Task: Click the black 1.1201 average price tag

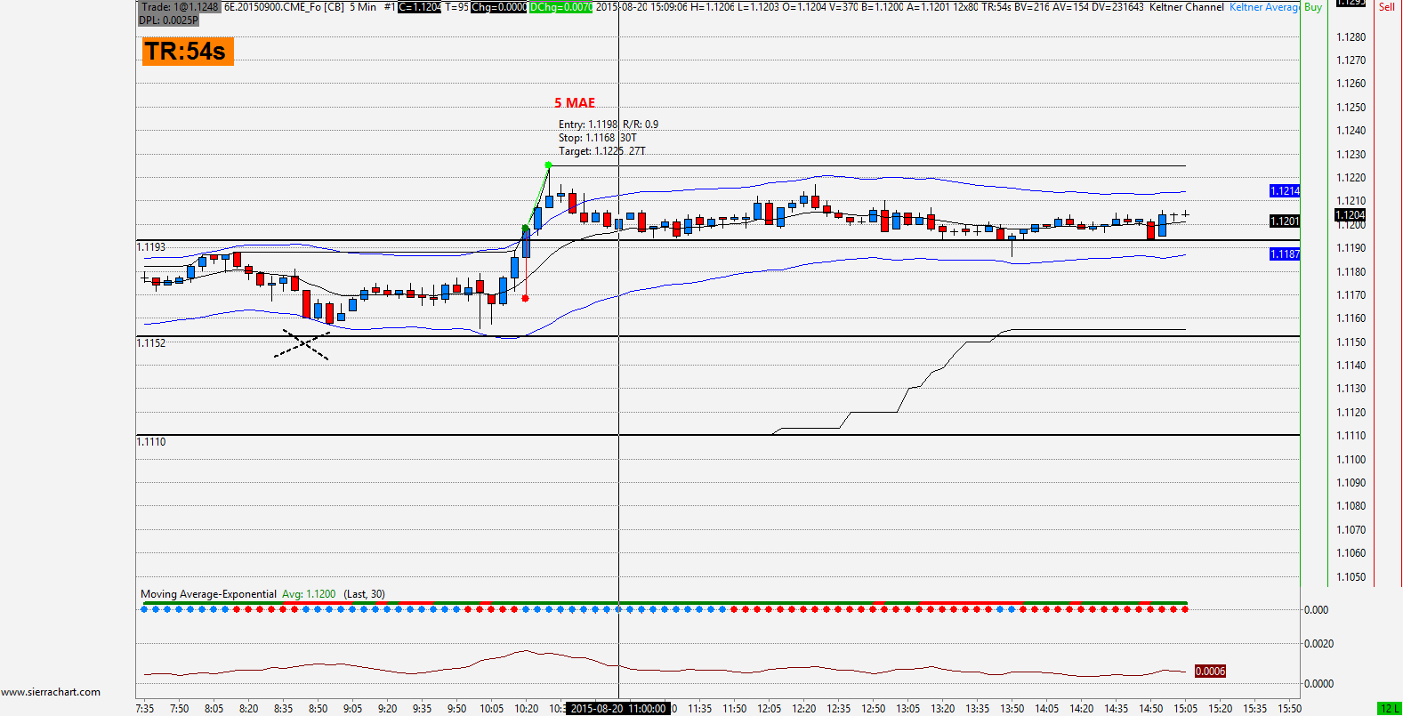Action: pos(1285,221)
